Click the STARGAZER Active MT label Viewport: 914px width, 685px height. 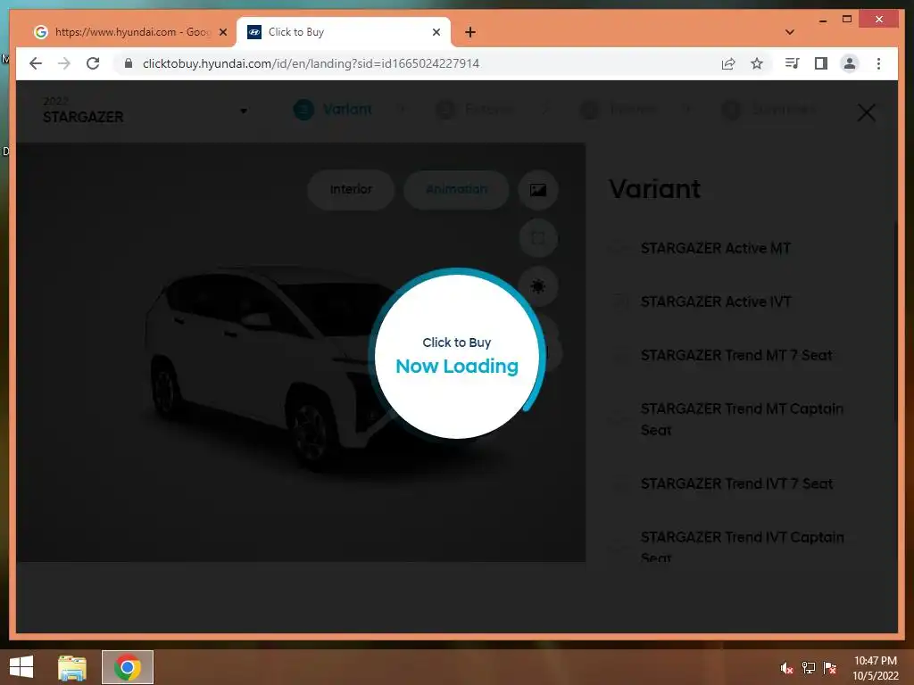pos(715,249)
